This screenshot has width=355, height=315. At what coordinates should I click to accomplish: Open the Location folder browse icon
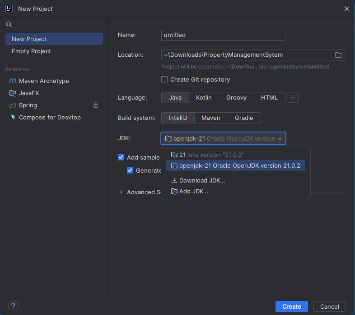[x=338, y=55]
